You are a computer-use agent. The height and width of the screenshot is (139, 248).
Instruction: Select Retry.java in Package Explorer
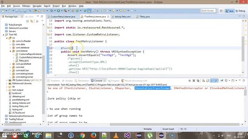tap(24, 61)
